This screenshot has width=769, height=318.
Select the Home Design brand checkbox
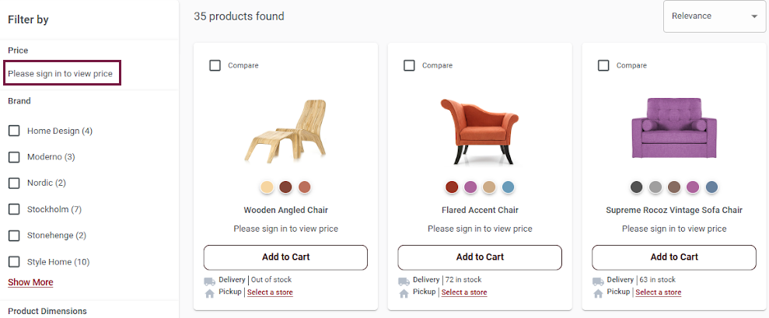pyautogui.click(x=14, y=131)
